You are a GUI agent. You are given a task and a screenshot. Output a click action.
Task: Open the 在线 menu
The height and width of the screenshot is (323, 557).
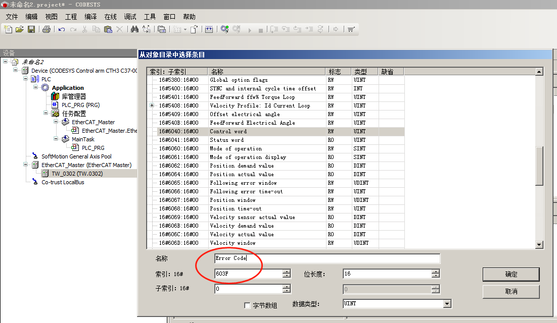(x=110, y=17)
